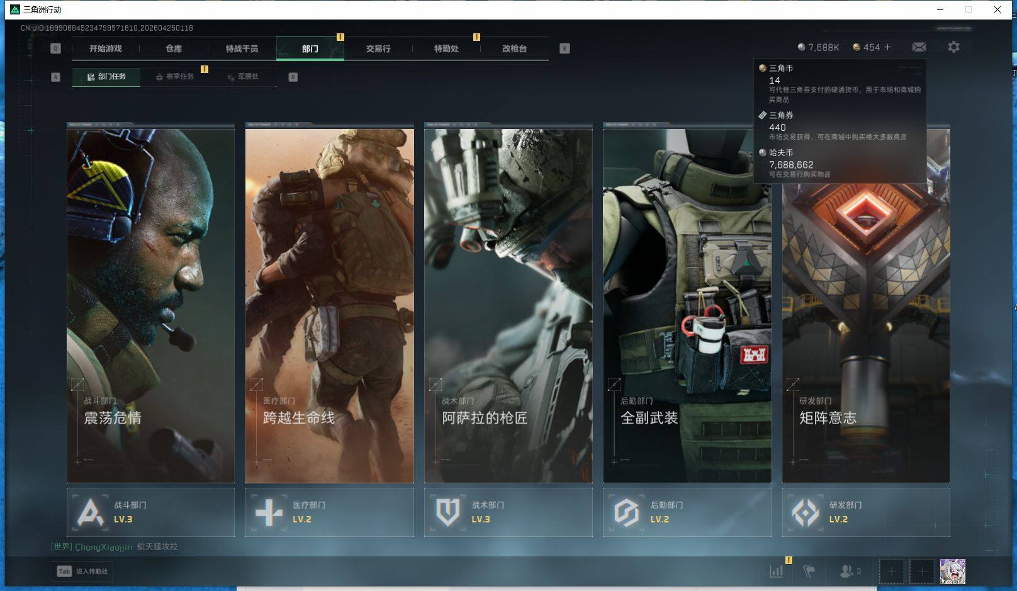1017x591 pixels.
Task: Click the 医疗部门 cross emblem icon
Action: point(269,512)
